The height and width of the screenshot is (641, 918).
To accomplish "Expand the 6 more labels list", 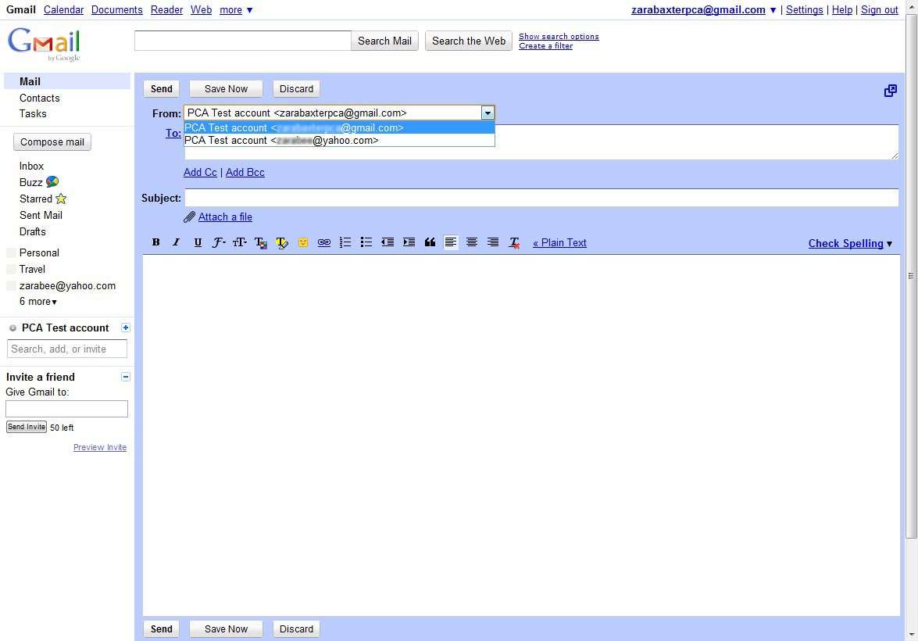I will (38, 301).
